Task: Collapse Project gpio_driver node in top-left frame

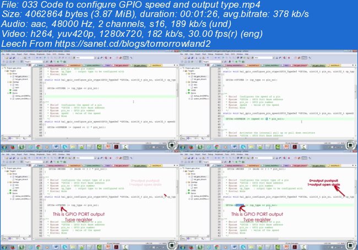Action: tap(3, 68)
